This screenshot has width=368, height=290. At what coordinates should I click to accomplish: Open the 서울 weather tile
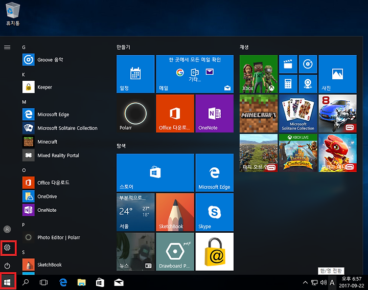[135, 212]
